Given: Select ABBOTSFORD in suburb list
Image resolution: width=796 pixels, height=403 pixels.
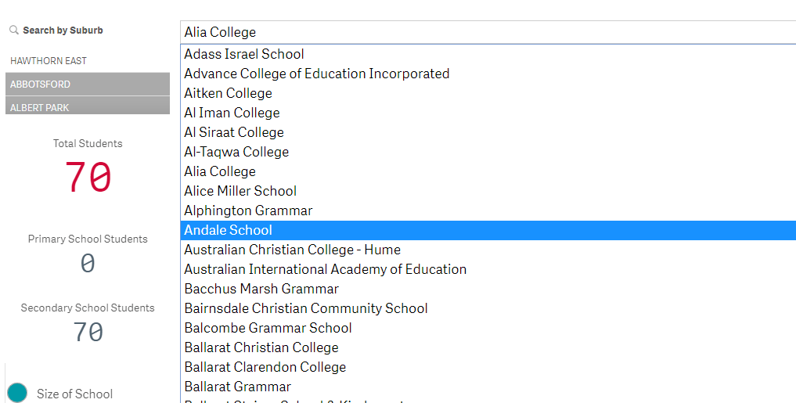Looking at the screenshot, I should coord(88,85).
